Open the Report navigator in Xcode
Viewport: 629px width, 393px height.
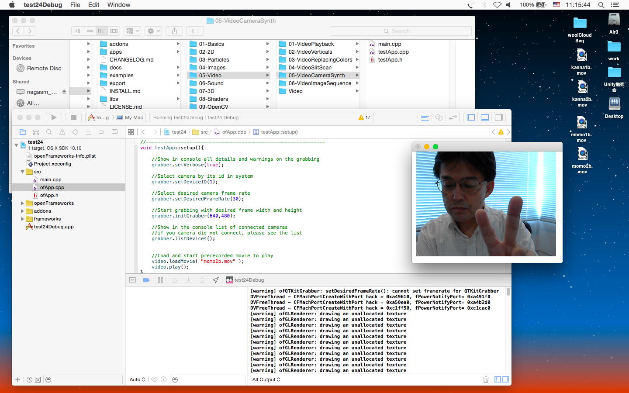114,132
